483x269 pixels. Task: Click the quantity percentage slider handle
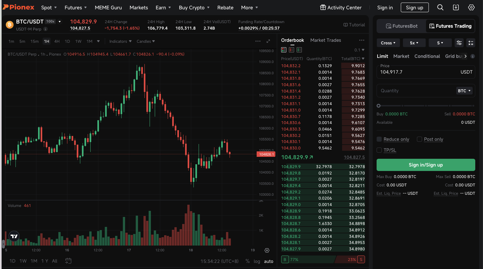[x=379, y=106]
